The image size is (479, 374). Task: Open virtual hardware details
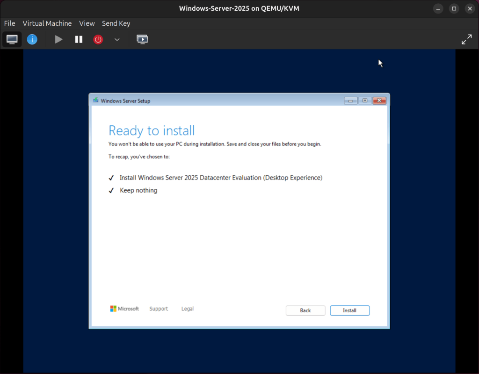(x=32, y=39)
